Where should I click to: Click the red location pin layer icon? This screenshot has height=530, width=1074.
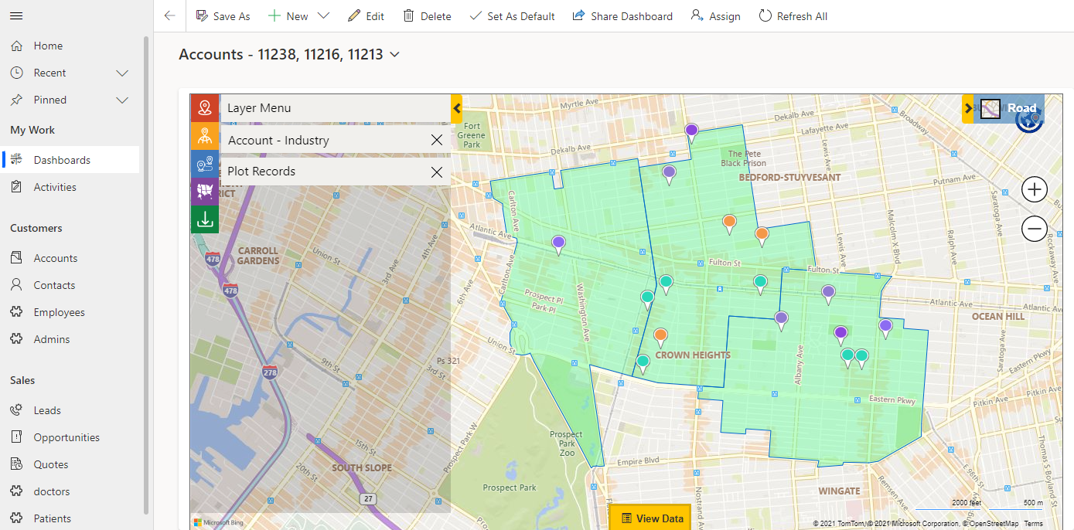tap(205, 108)
